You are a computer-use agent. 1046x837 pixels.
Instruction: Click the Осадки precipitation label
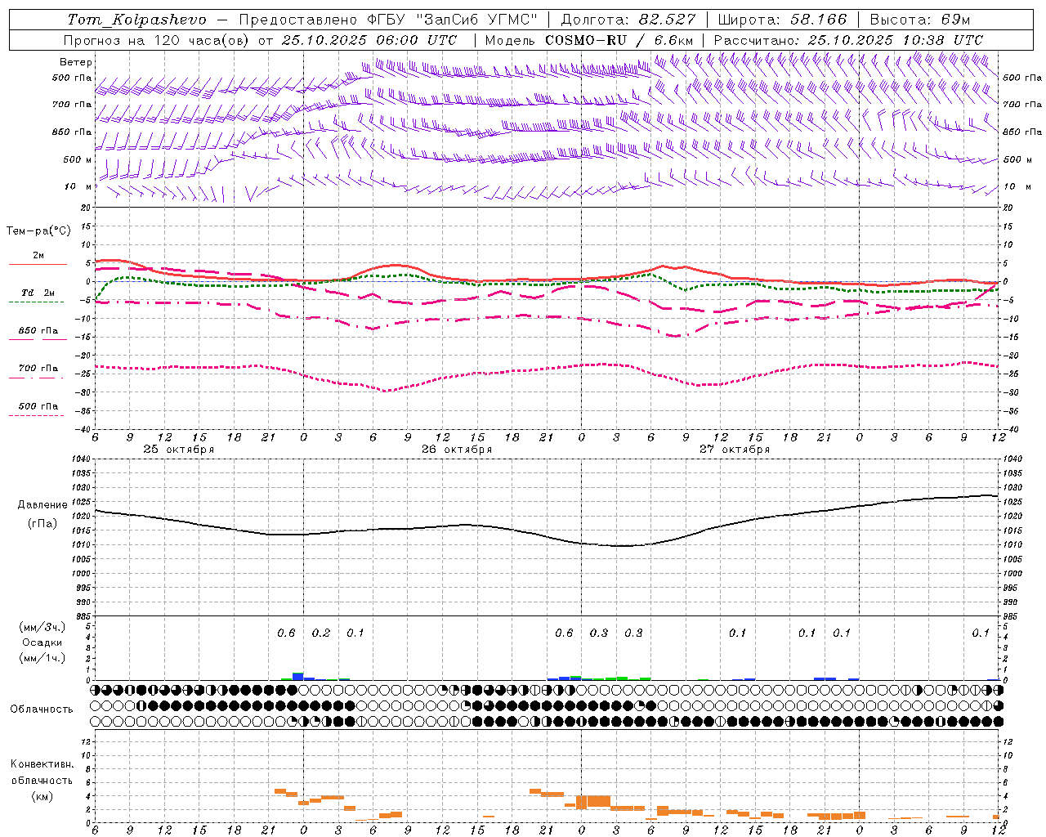pyautogui.click(x=42, y=642)
